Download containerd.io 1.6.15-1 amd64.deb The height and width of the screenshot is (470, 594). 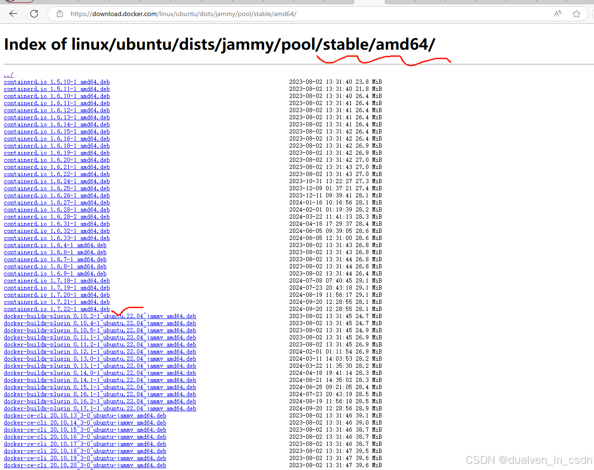pos(57,132)
